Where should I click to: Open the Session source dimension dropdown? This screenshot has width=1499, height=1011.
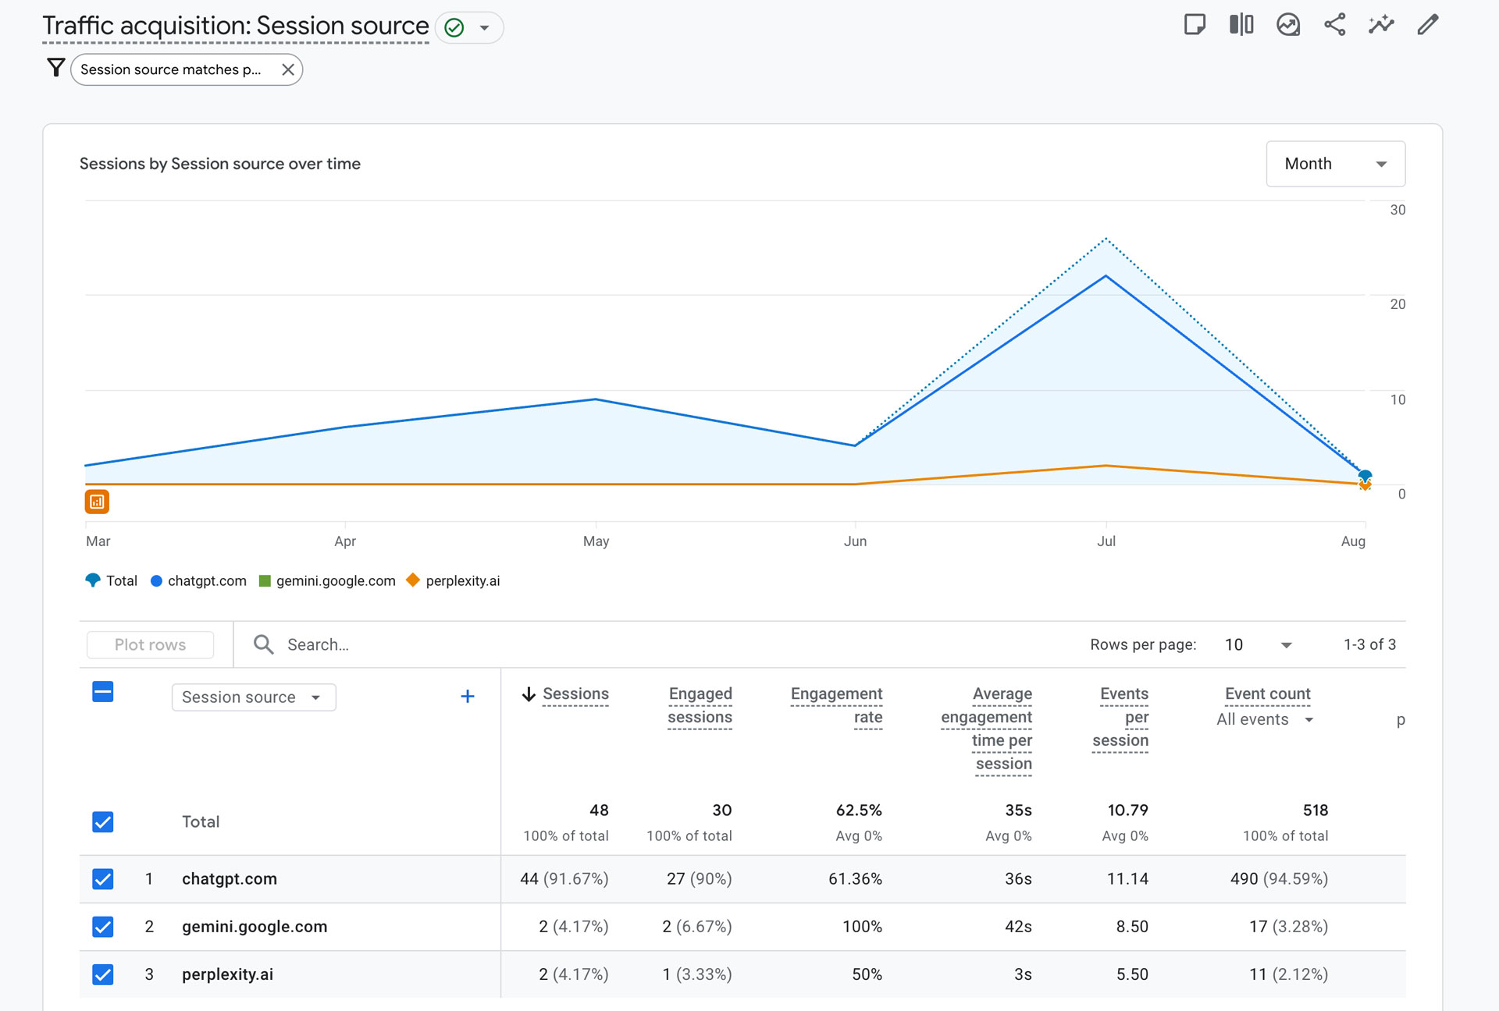click(253, 697)
